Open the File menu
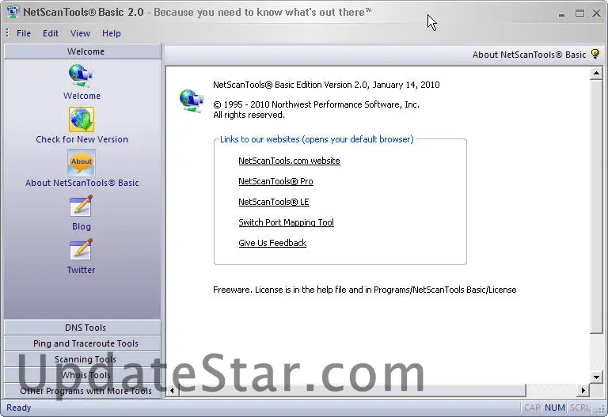Screen dimensions: 608x417 point(24,33)
